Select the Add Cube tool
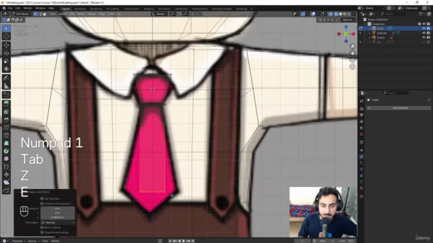This screenshot has width=433, height=243. [6, 95]
